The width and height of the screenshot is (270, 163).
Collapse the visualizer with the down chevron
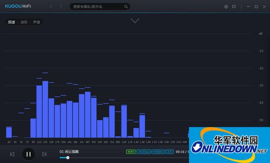point(135,21)
